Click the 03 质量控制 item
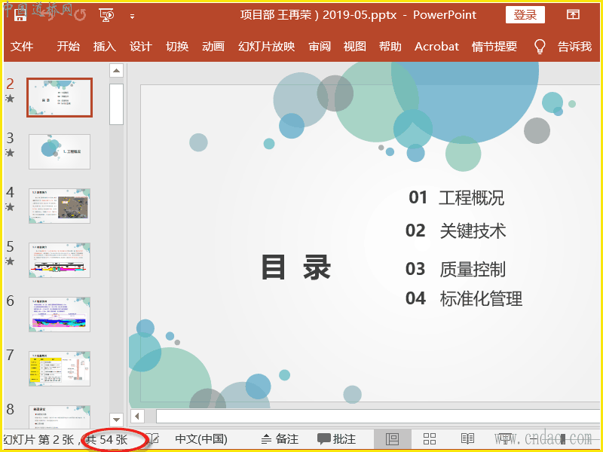 (455, 269)
